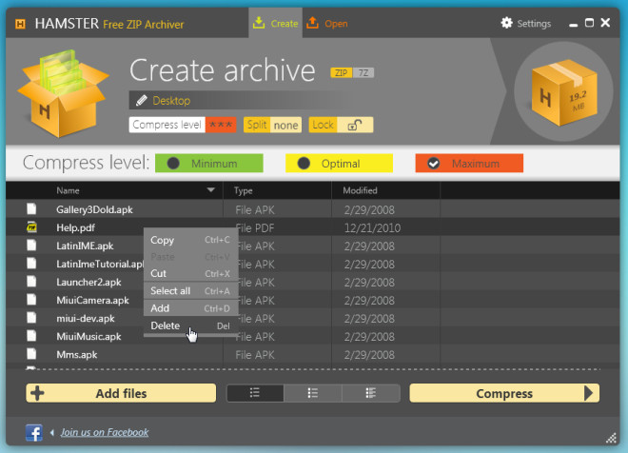
Task: Choose Cut from context menu
Action: coord(190,273)
